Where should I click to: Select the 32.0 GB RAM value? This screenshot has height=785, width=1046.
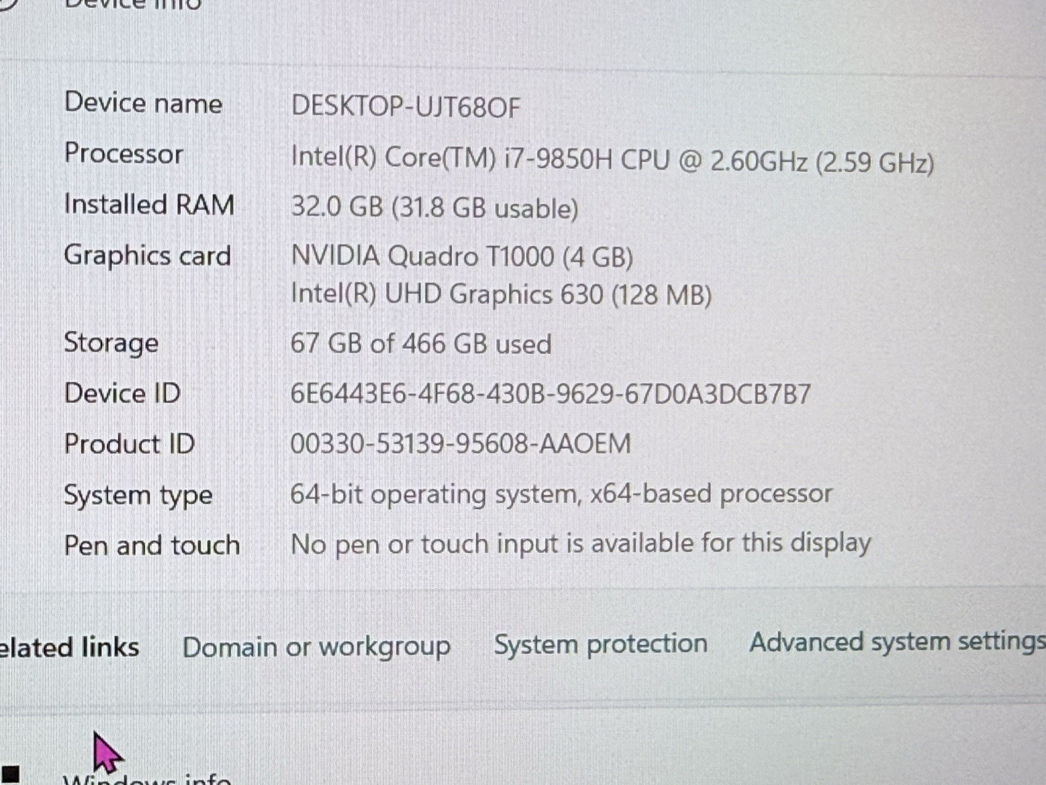tap(435, 208)
